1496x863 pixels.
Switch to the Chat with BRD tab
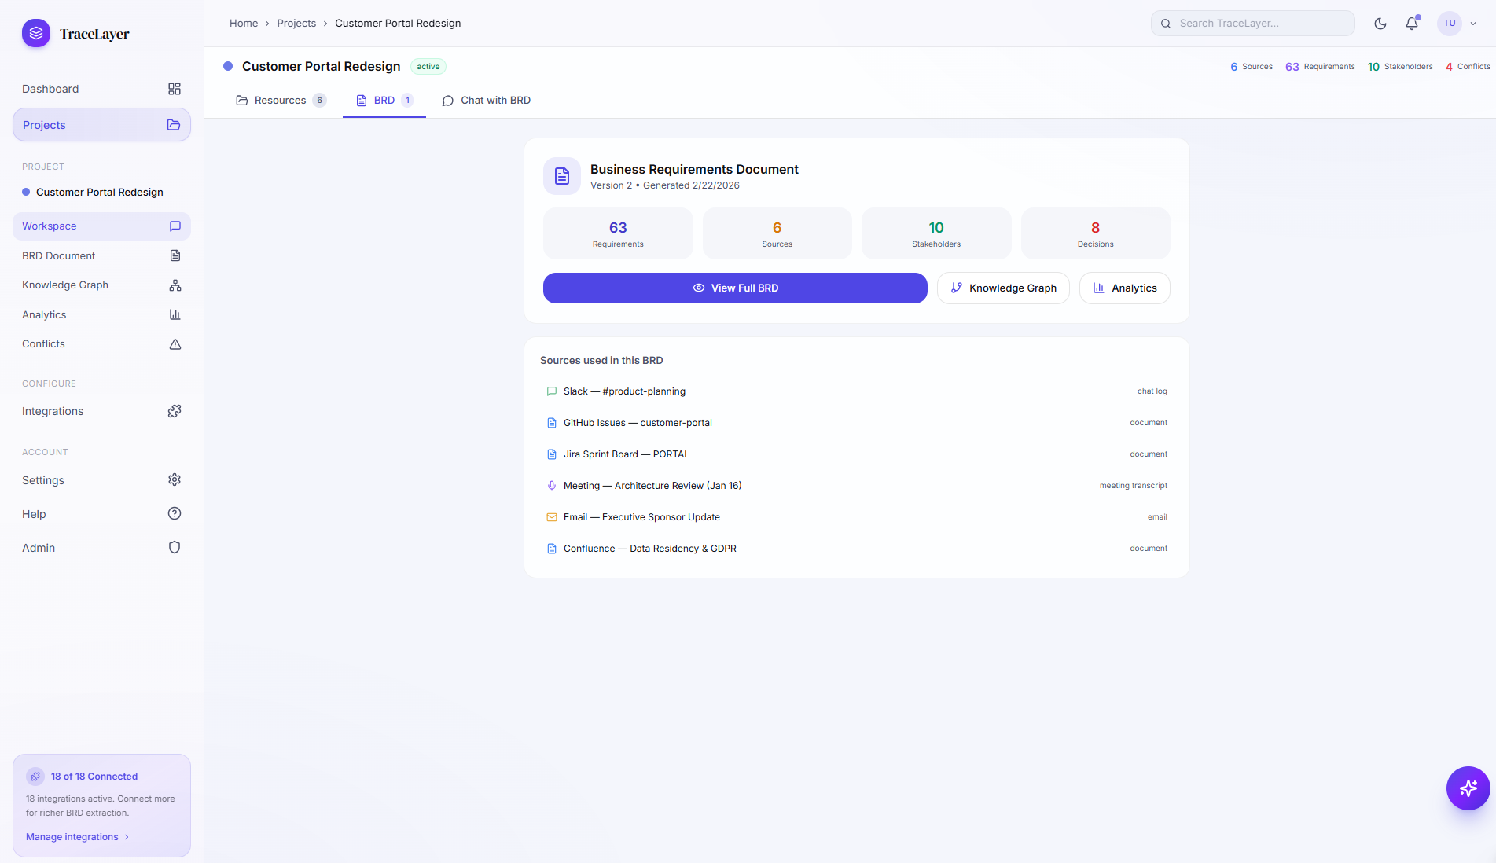[487, 101]
